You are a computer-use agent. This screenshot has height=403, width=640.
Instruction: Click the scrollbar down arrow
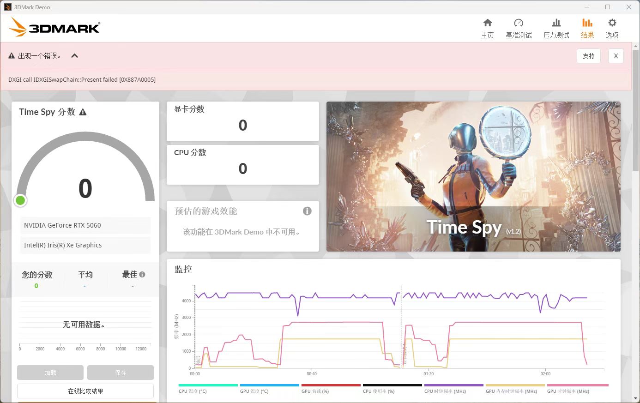[x=636, y=398]
